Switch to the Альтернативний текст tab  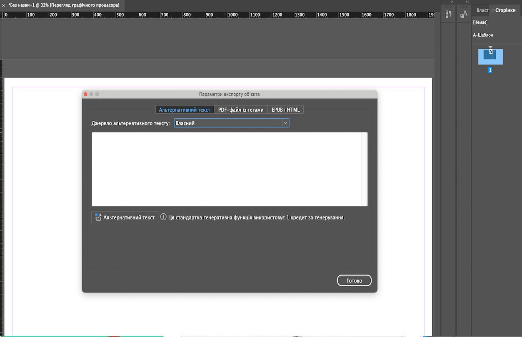185,110
